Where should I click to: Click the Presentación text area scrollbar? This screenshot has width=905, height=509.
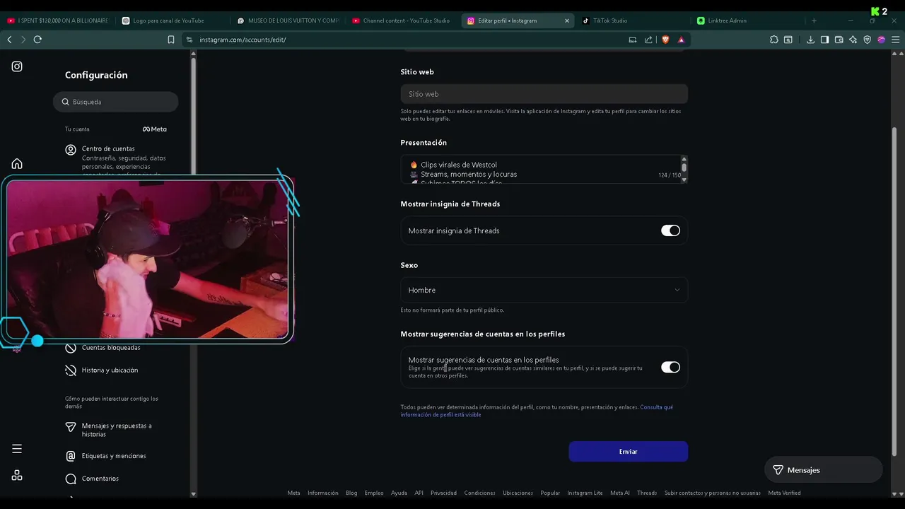pos(684,170)
